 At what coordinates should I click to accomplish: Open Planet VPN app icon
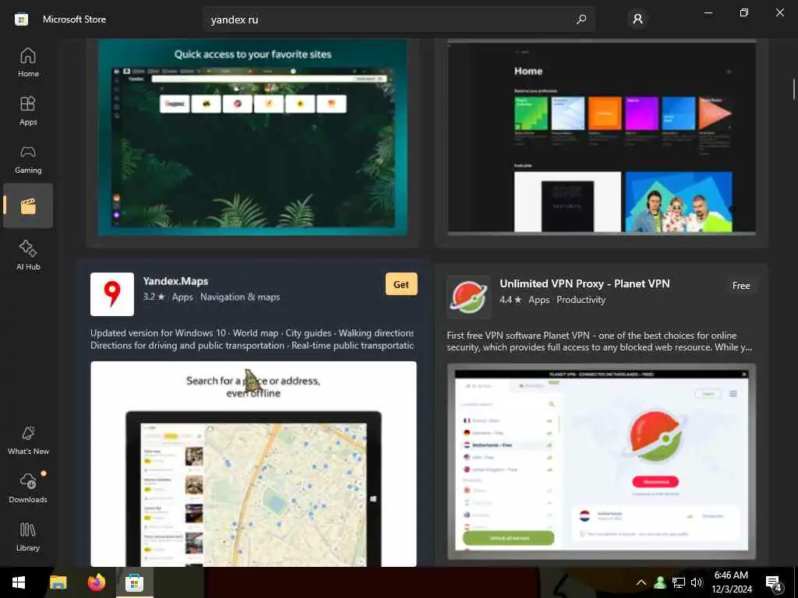coord(468,297)
